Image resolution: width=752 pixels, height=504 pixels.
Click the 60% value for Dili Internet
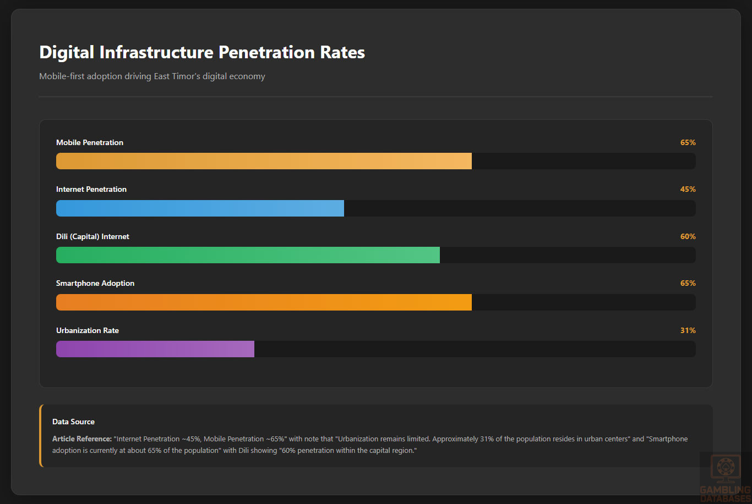click(x=688, y=236)
